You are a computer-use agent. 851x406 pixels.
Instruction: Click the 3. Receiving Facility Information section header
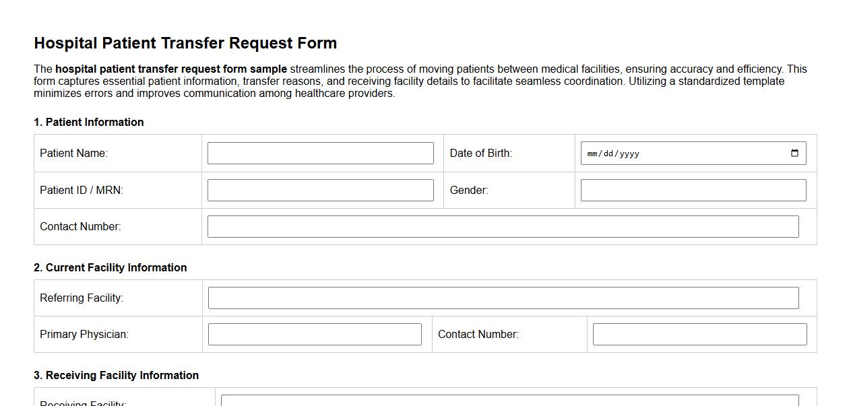116,375
